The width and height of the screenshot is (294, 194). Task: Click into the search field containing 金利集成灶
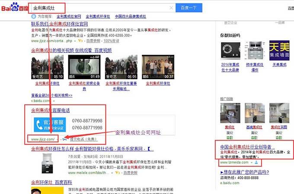(x=101, y=8)
